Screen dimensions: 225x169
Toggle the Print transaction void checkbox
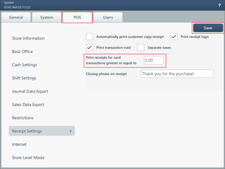pyautogui.click(x=90, y=47)
